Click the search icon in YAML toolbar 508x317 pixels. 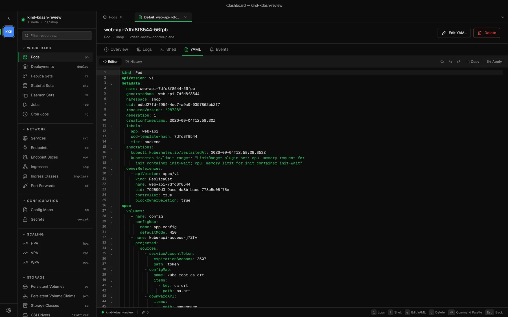(x=442, y=61)
